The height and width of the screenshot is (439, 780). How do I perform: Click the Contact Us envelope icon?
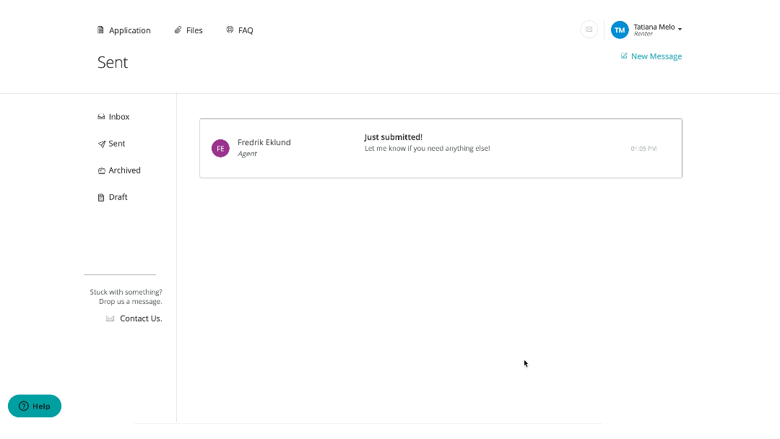point(110,318)
